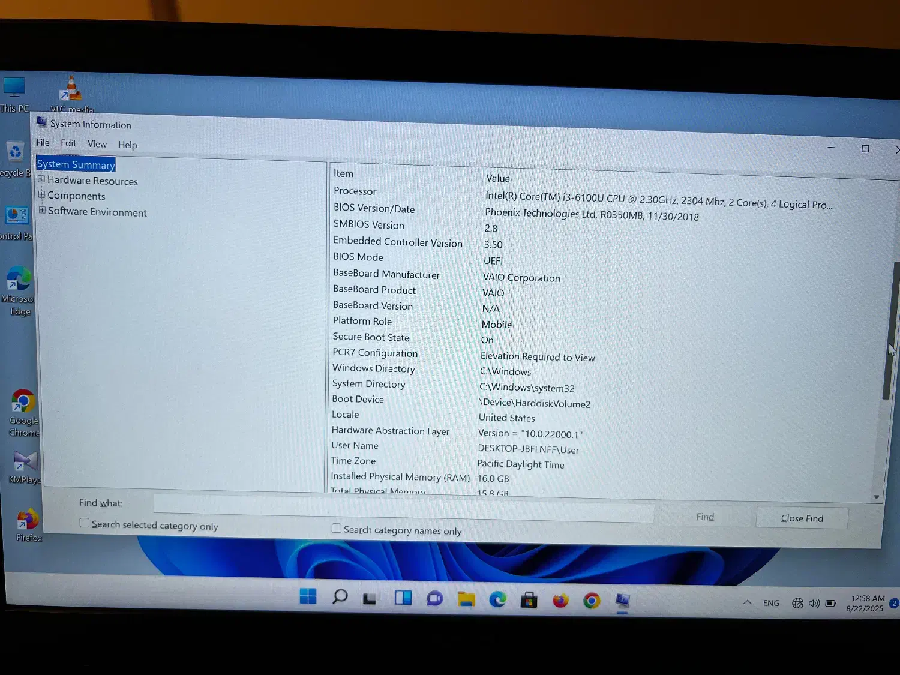
Task: Open the View menu
Action: tap(97, 144)
